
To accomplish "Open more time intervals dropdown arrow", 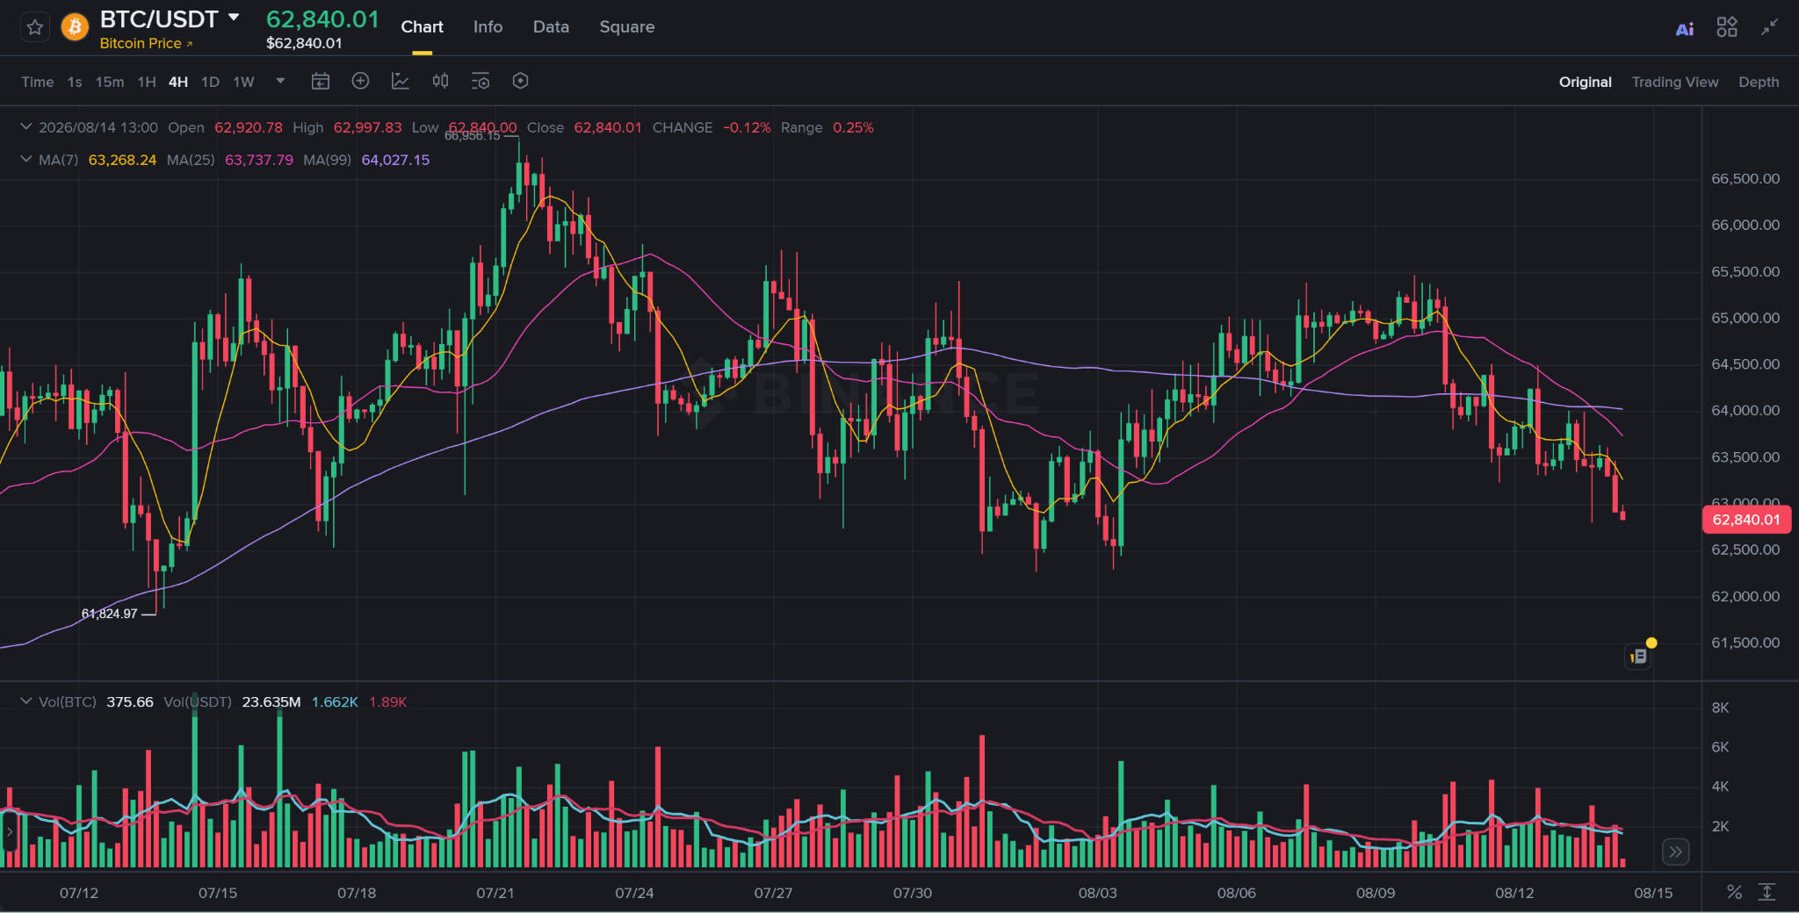I will point(280,81).
